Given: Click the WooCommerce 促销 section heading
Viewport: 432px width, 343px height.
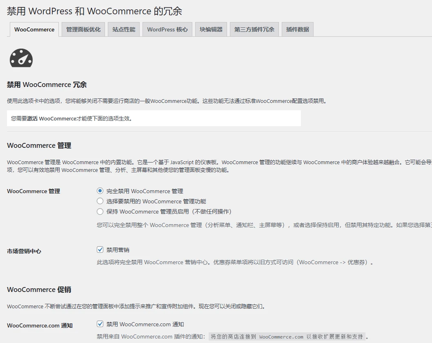Looking at the screenshot, I should pyautogui.click(x=39, y=290).
